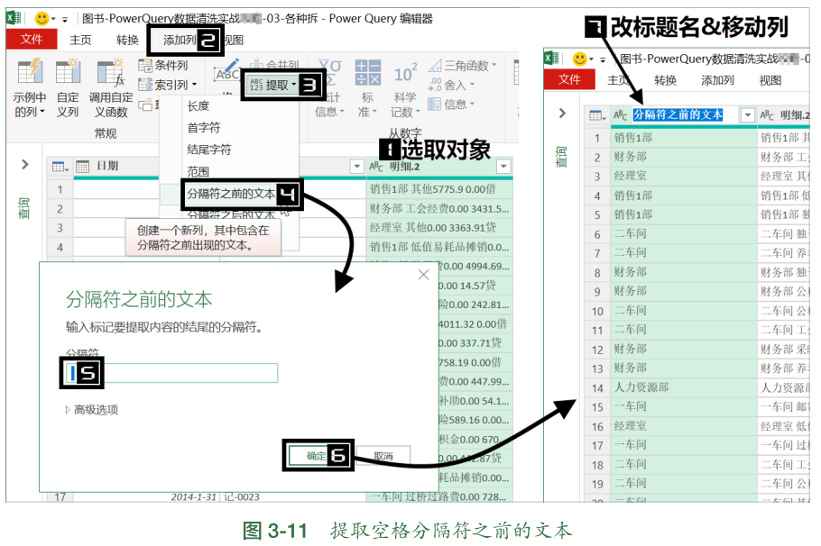
Task: Expand queries pane chevron in right window
Action: tap(562, 113)
